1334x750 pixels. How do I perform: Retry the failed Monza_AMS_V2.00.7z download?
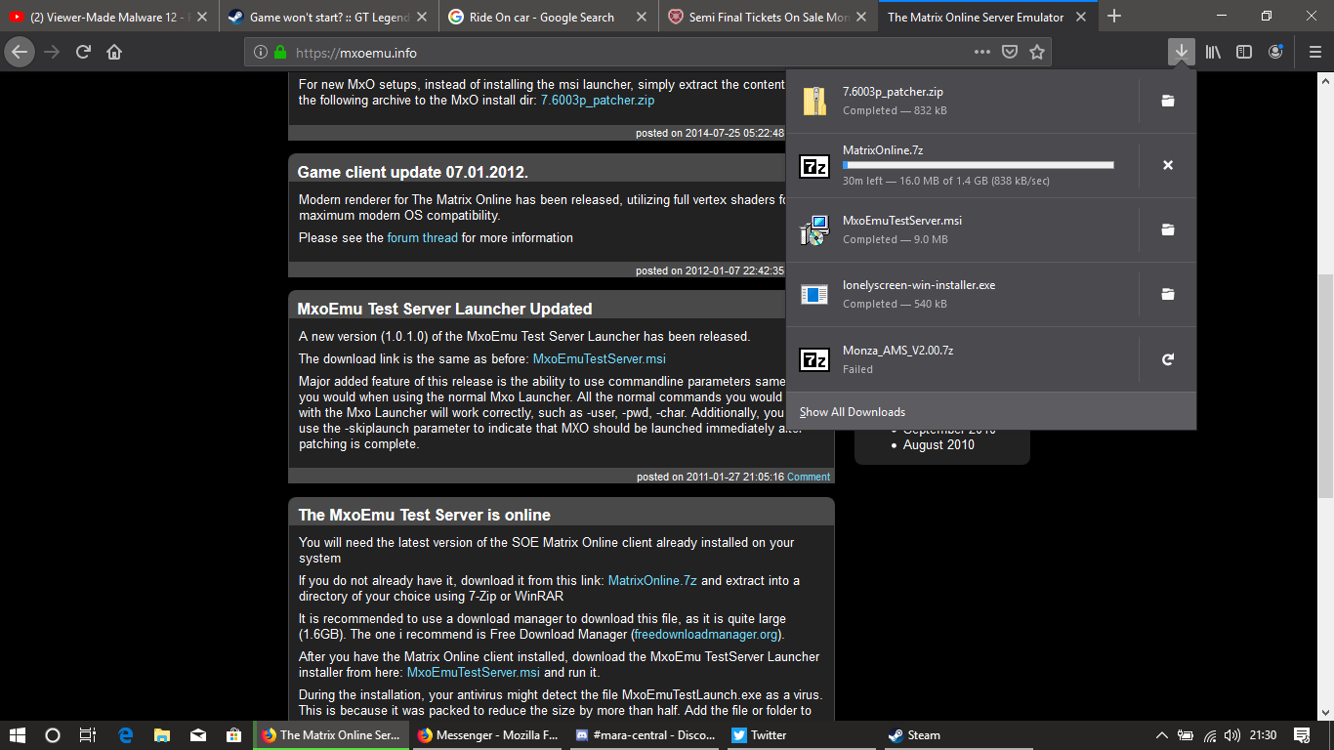click(1167, 360)
